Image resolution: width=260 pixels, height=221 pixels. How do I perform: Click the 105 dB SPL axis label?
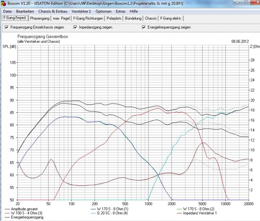click(x=13, y=63)
